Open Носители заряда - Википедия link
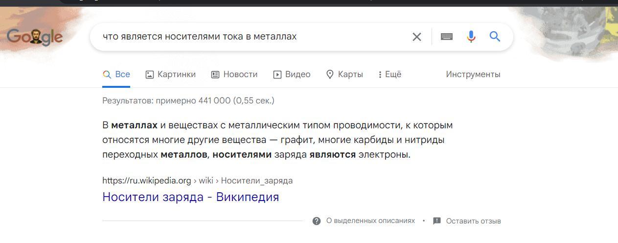The width and height of the screenshot is (618, 243). click(x=191, y=197)
